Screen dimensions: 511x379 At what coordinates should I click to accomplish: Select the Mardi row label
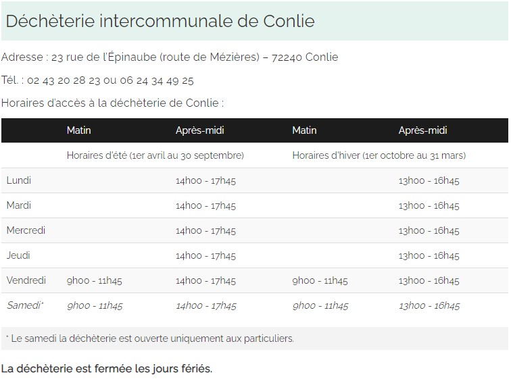click(x=19, y=205)
